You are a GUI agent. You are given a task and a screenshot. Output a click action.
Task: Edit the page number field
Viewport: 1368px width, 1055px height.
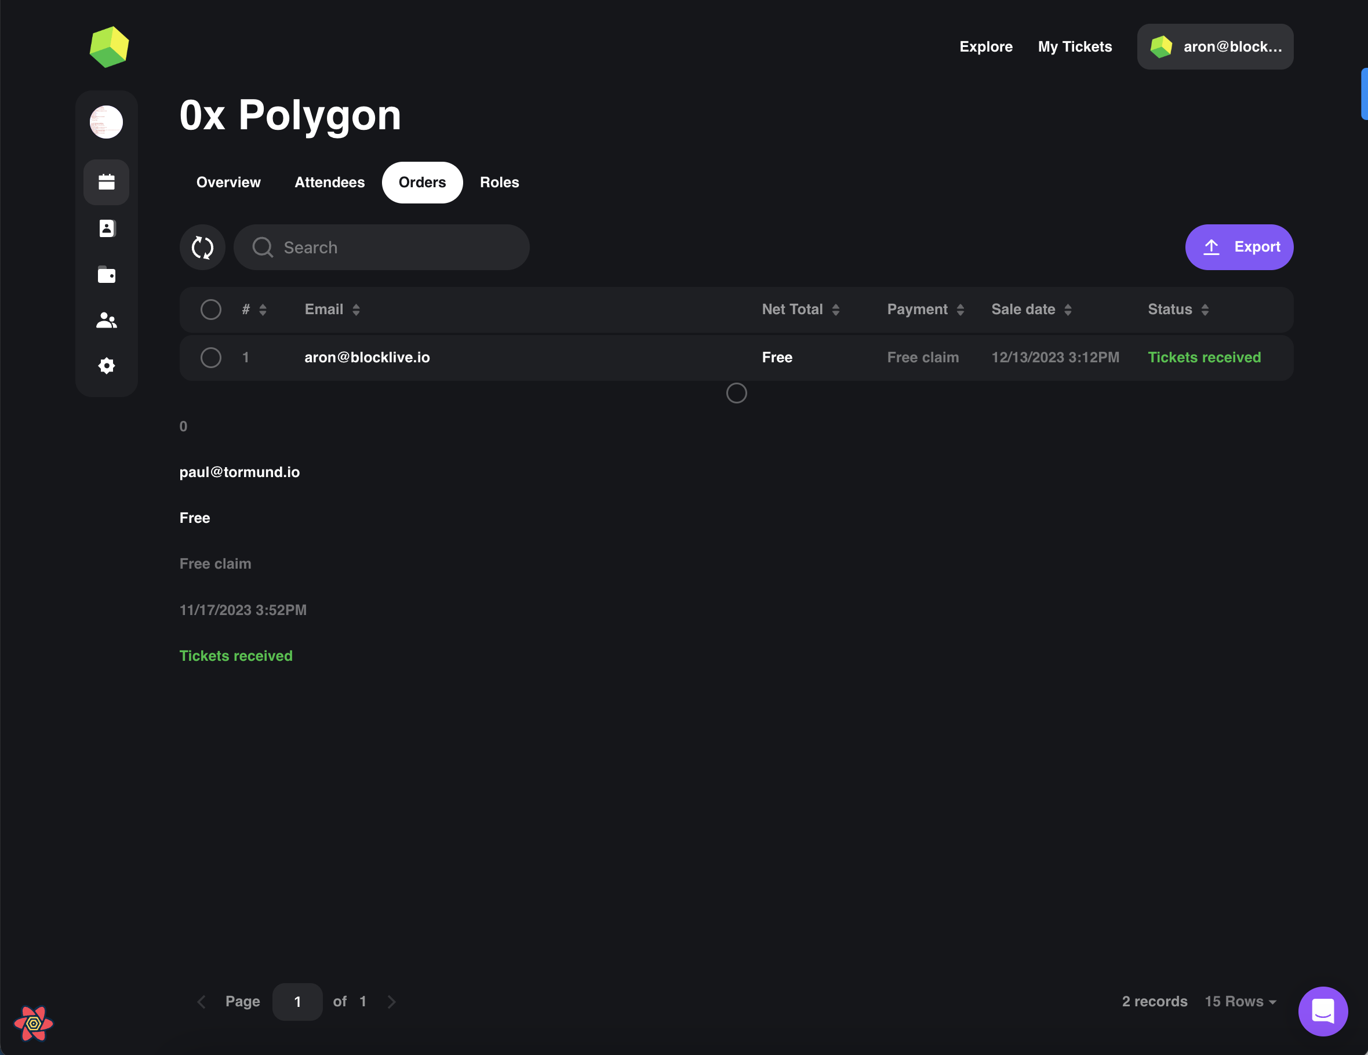[x=297, y=1002]
